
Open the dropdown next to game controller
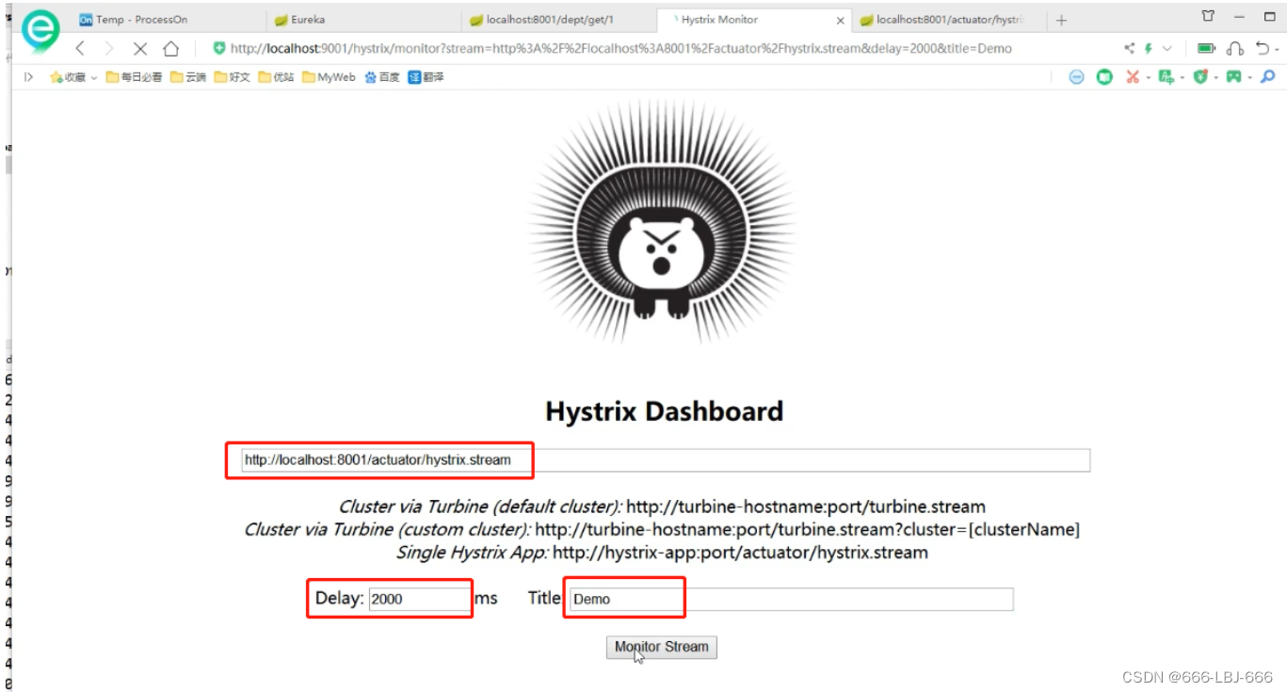[x=1249, y=78]
